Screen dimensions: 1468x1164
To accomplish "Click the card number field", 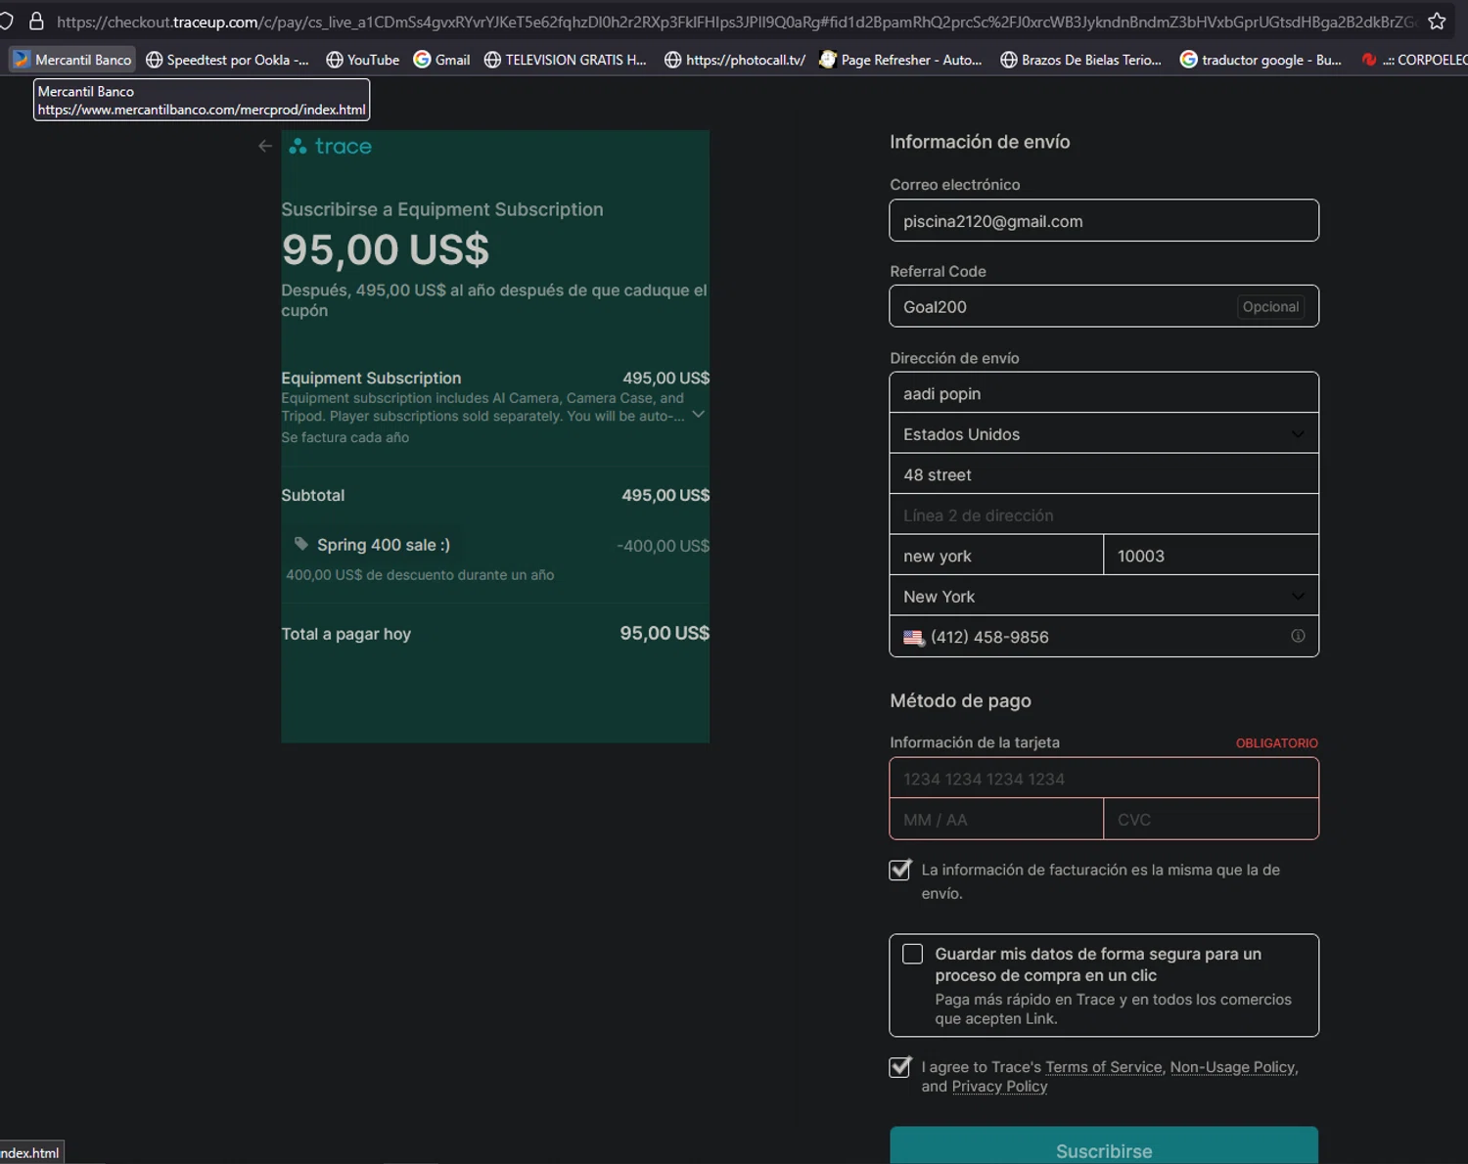I will click(x=1104, y=779).
